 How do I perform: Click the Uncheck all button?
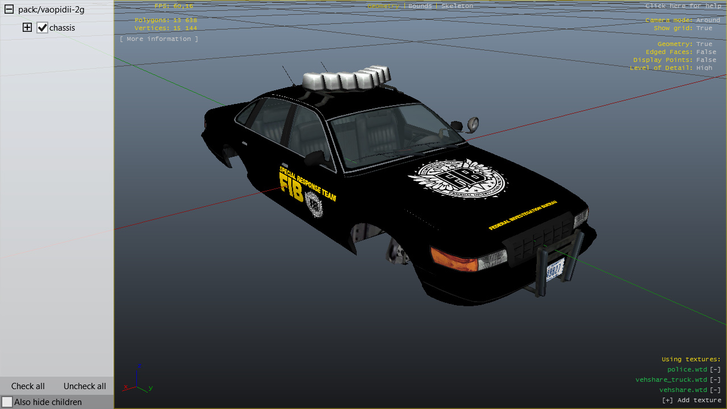pos(85,386)
